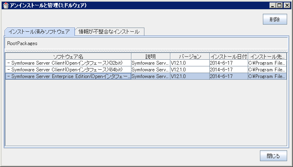
Task: Click the 閉じる (close) button
Action: tap(273, 156)
